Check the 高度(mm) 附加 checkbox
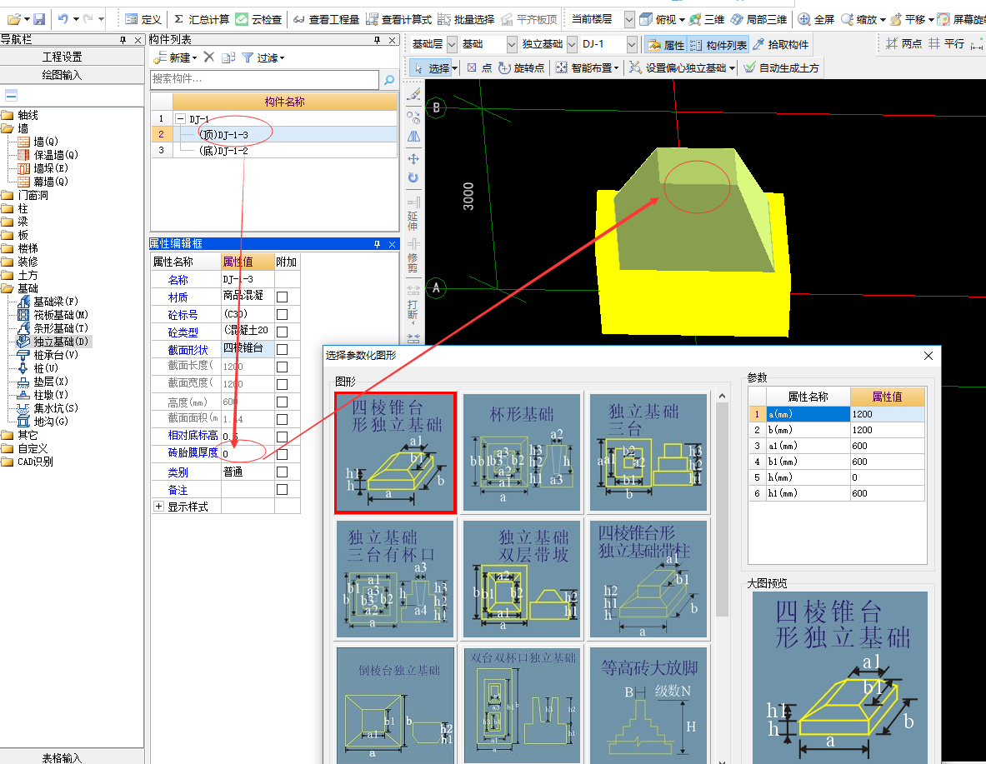 [x=283, y=402]
